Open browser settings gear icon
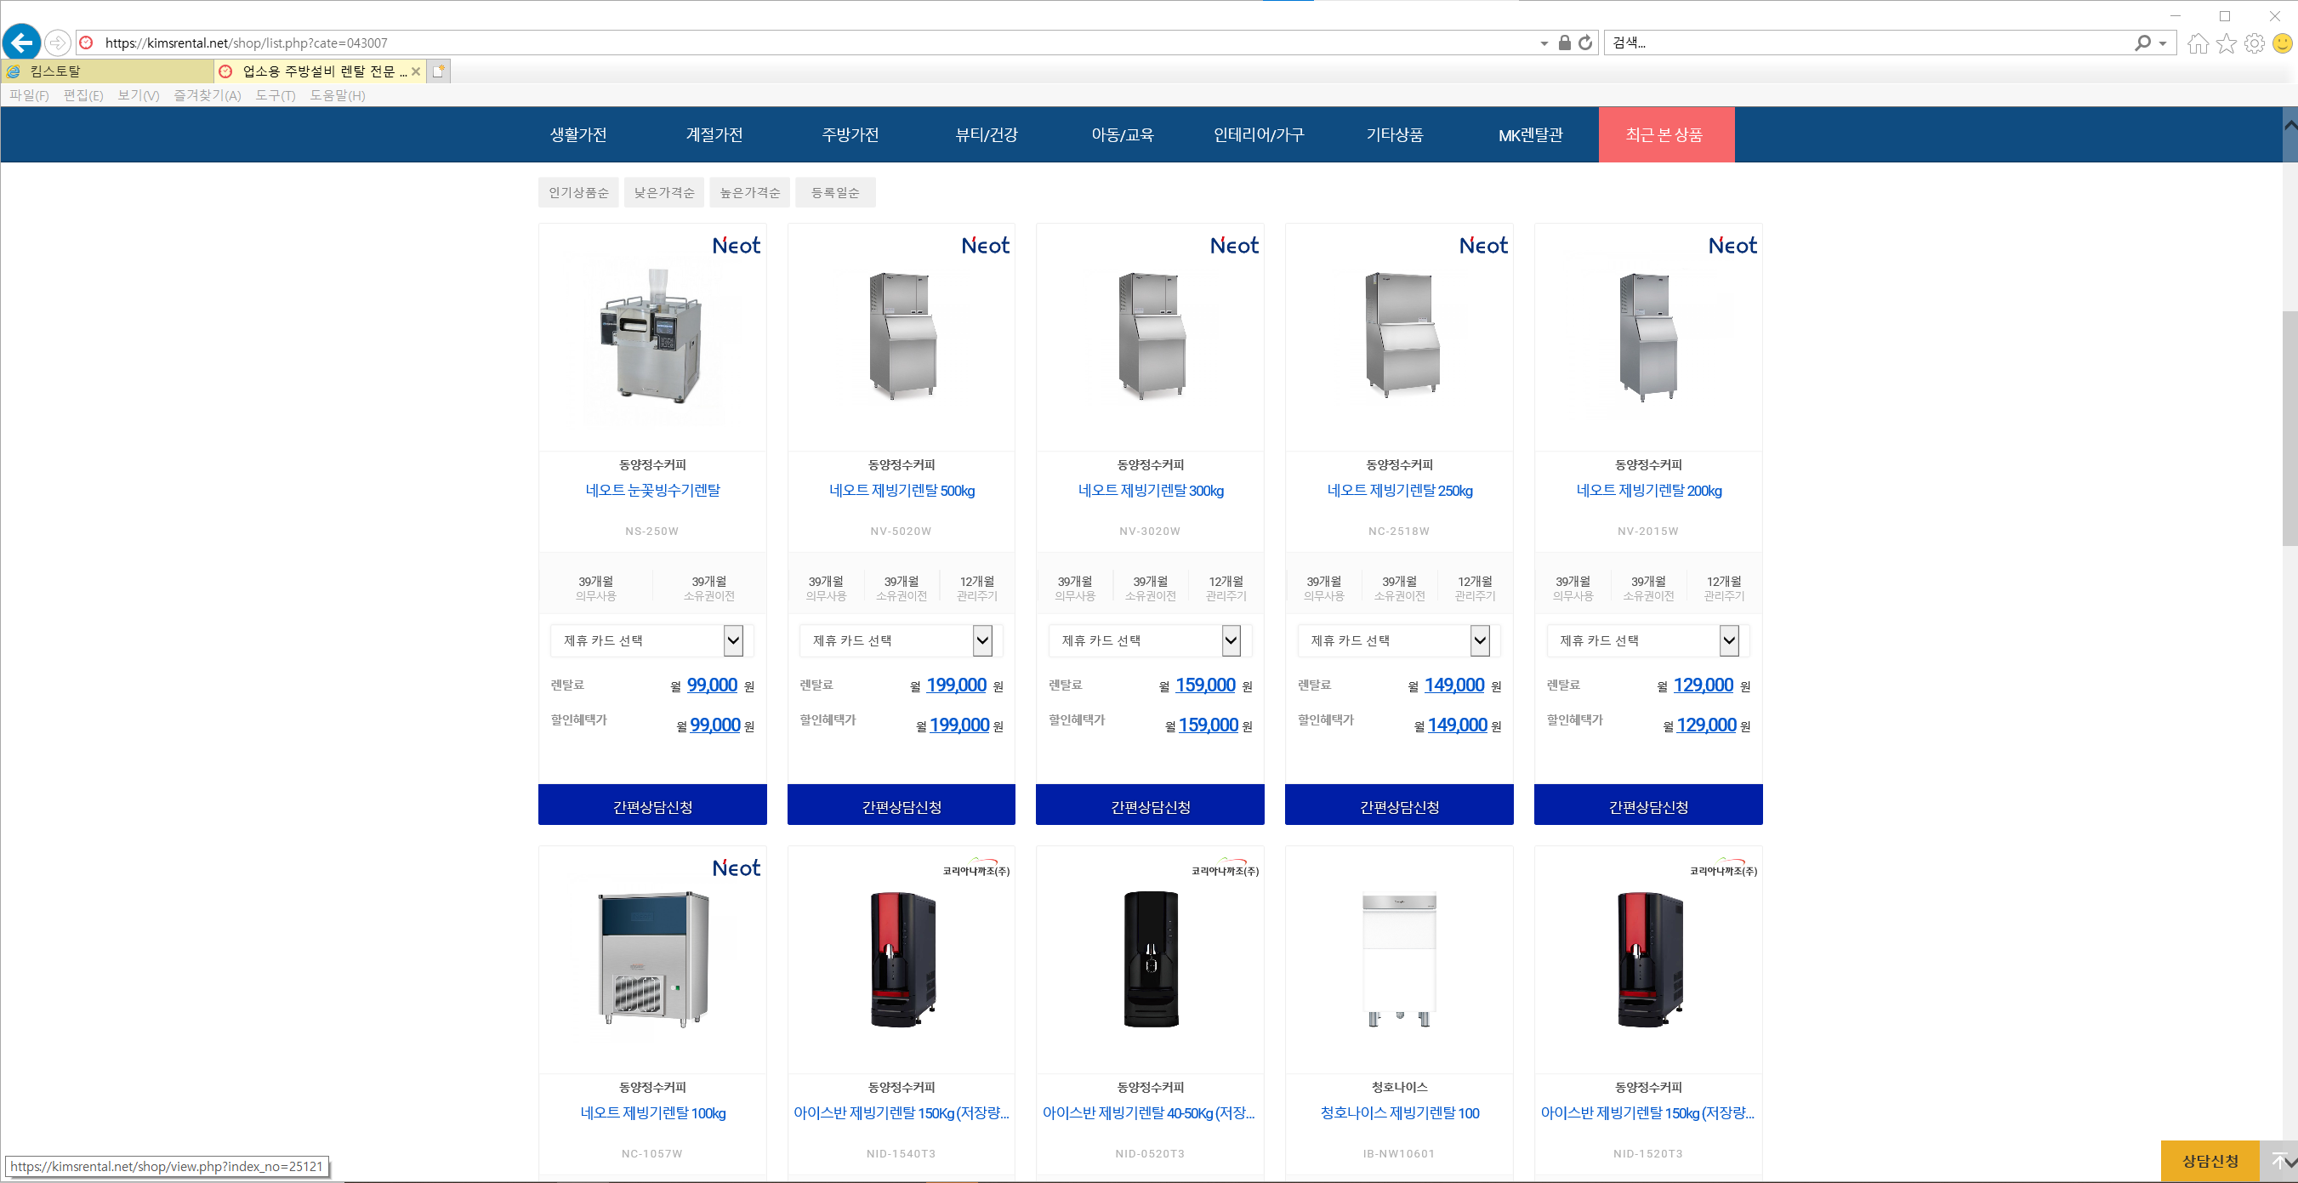The image size is (2298, 1183). 2255,43
